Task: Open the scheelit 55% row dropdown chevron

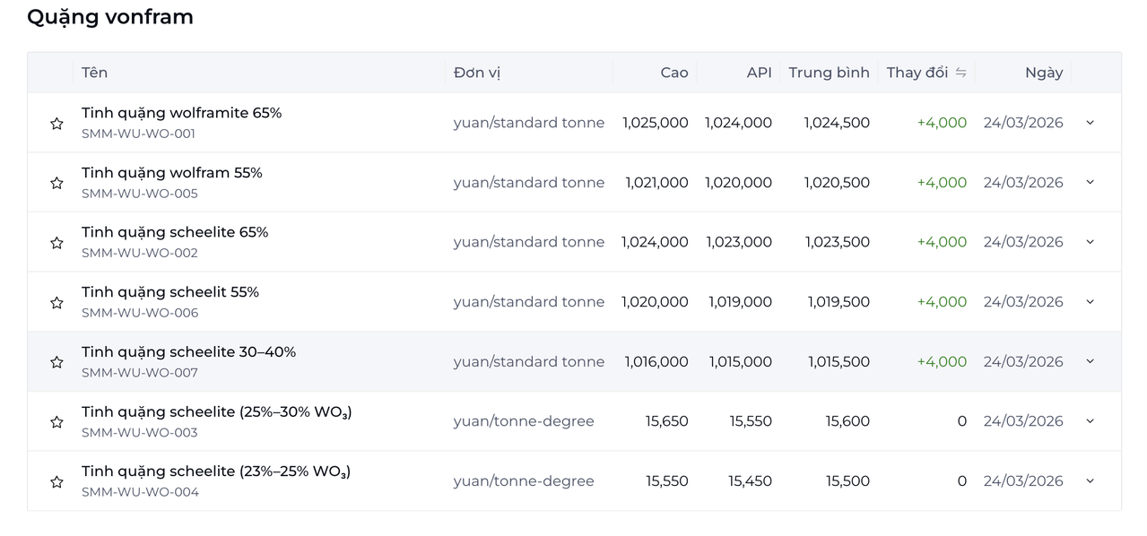Action: (x=1090, y=302)
